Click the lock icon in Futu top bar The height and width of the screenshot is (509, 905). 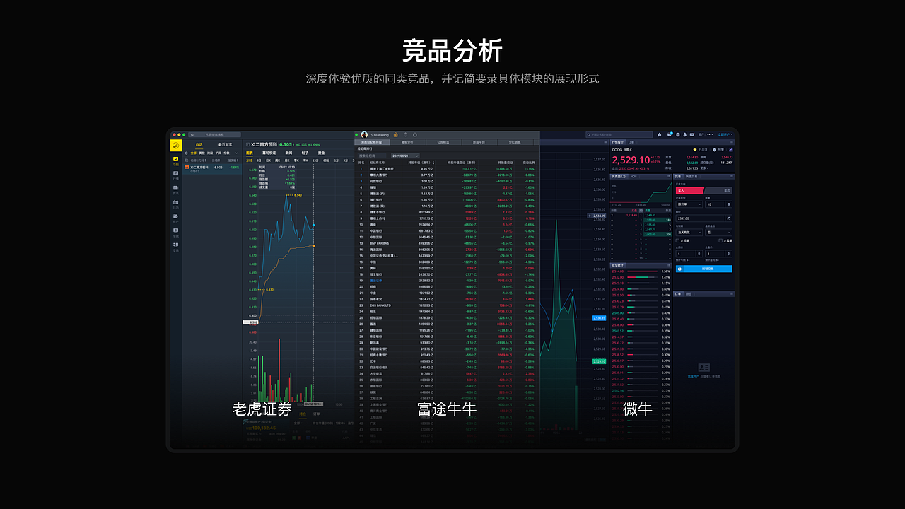coord(396,135)
